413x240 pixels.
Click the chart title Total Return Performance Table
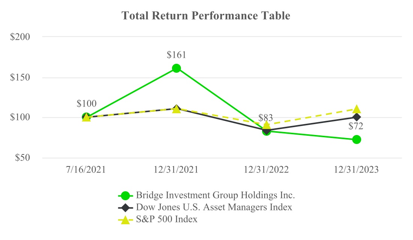pyautogui.click(x=206, y=16)
